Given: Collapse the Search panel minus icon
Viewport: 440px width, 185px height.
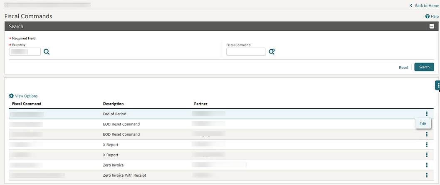Looking at the screenshot, I should pos(432,26).
